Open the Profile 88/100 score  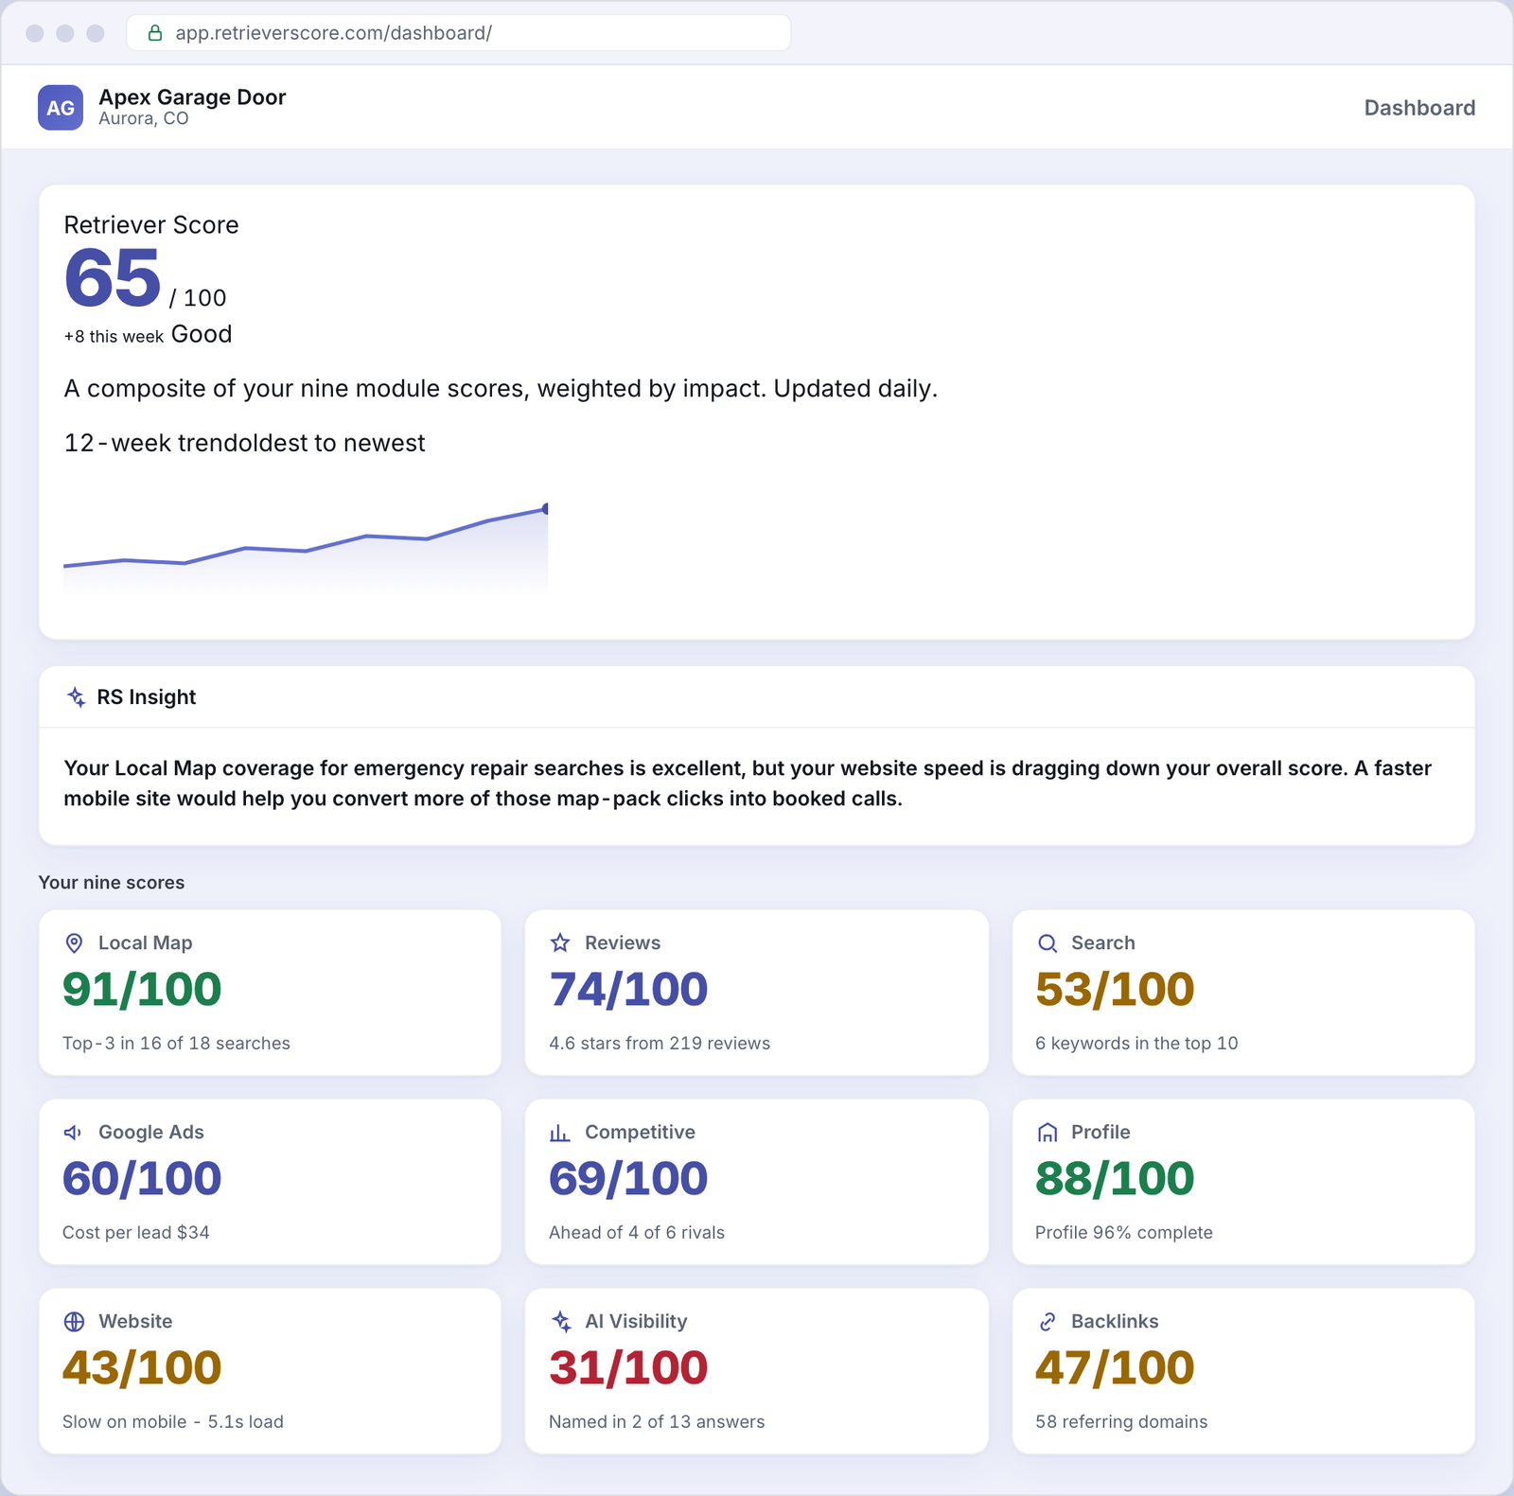click(x=1115, y=1179)
